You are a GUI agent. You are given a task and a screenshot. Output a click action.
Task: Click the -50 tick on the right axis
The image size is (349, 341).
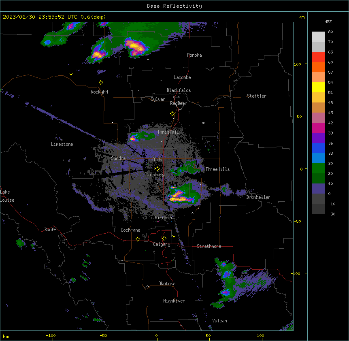(x=298, y=221)
